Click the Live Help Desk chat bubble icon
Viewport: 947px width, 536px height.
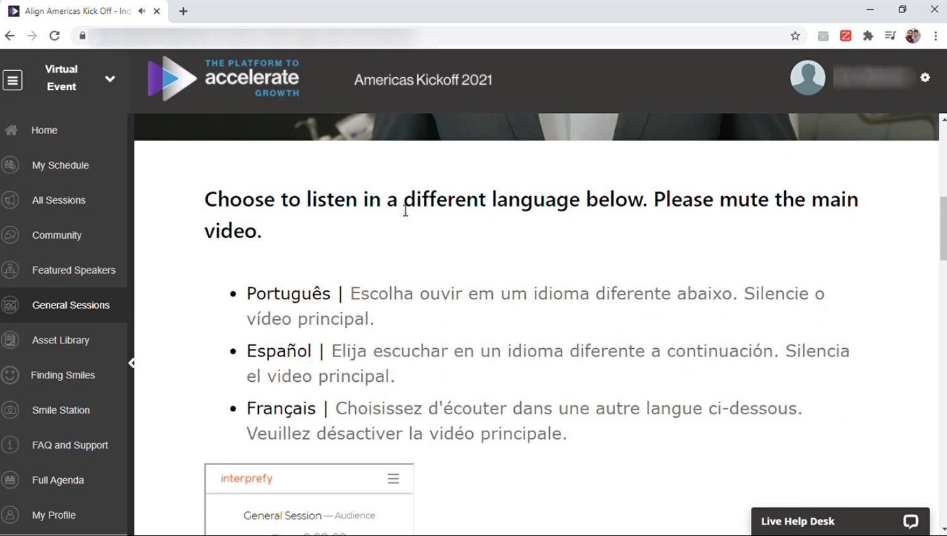pyautogui.click(x=911, y=521)
